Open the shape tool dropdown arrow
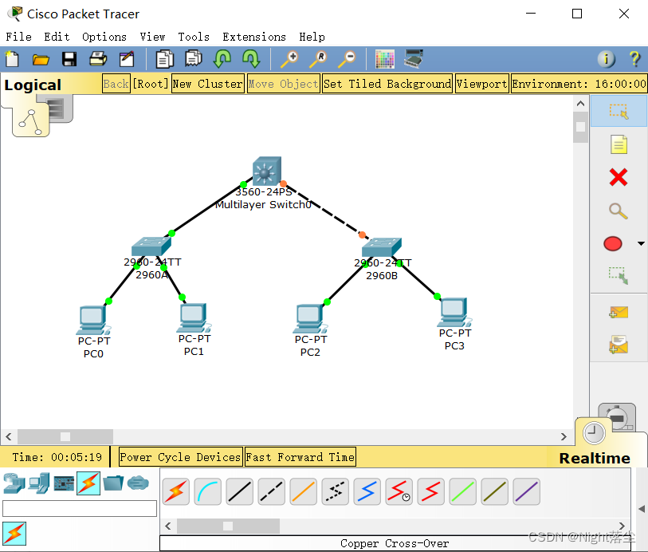 coord(641,243)
